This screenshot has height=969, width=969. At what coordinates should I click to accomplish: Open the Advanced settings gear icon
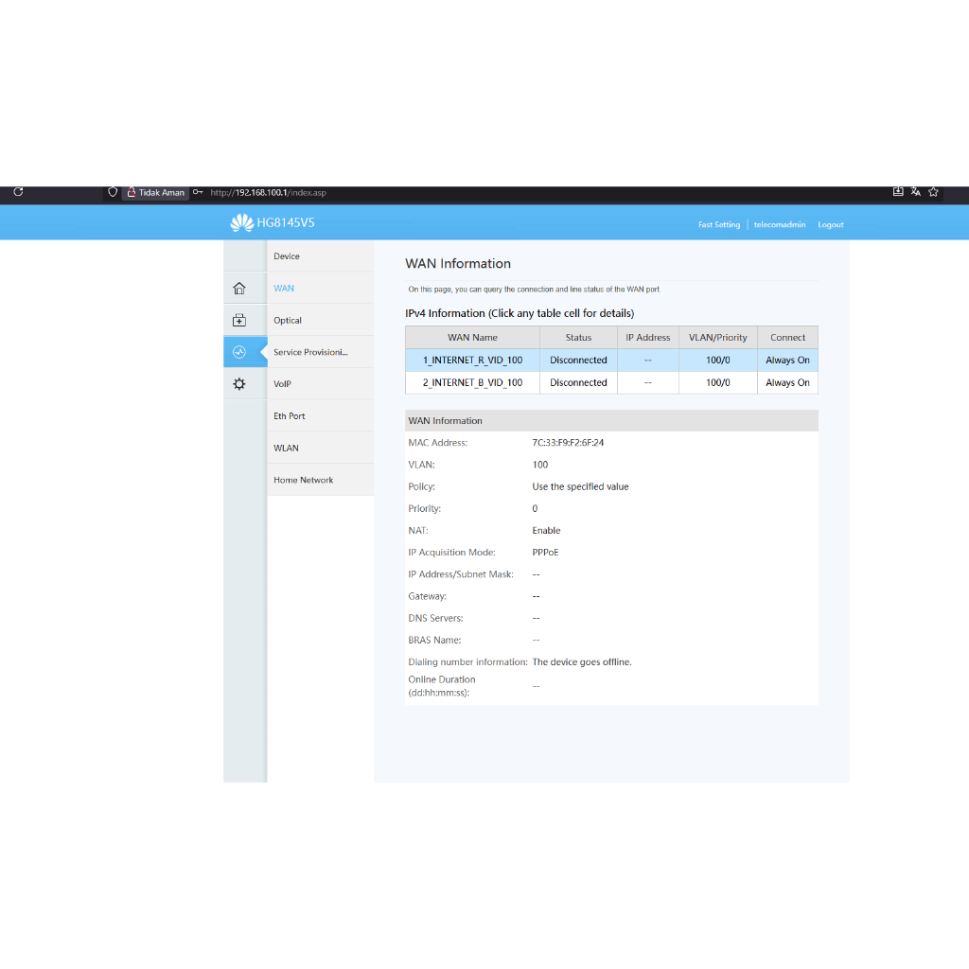(239, 384)
